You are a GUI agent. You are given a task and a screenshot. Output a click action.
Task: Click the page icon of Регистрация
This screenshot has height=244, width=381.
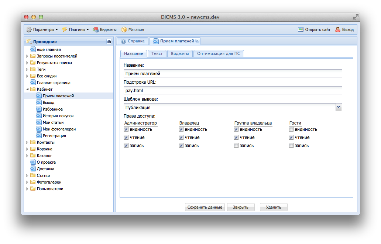pyautogui.click(x=39, y=136)
